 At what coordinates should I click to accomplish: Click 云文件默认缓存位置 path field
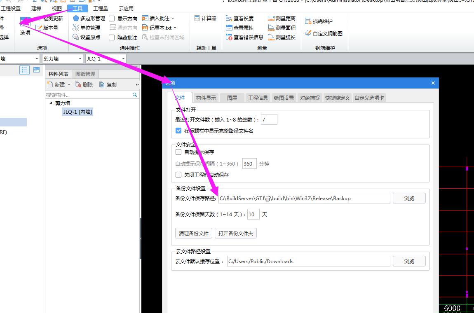tap(308, 261)
